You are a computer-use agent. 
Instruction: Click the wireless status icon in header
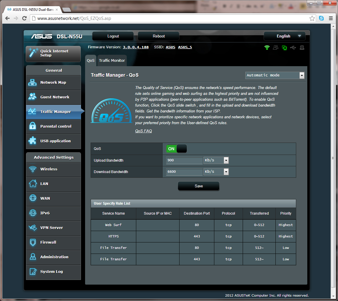(267, 47)
